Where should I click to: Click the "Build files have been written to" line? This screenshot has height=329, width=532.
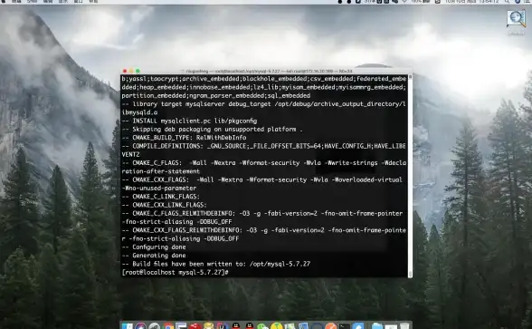[216, 264]
